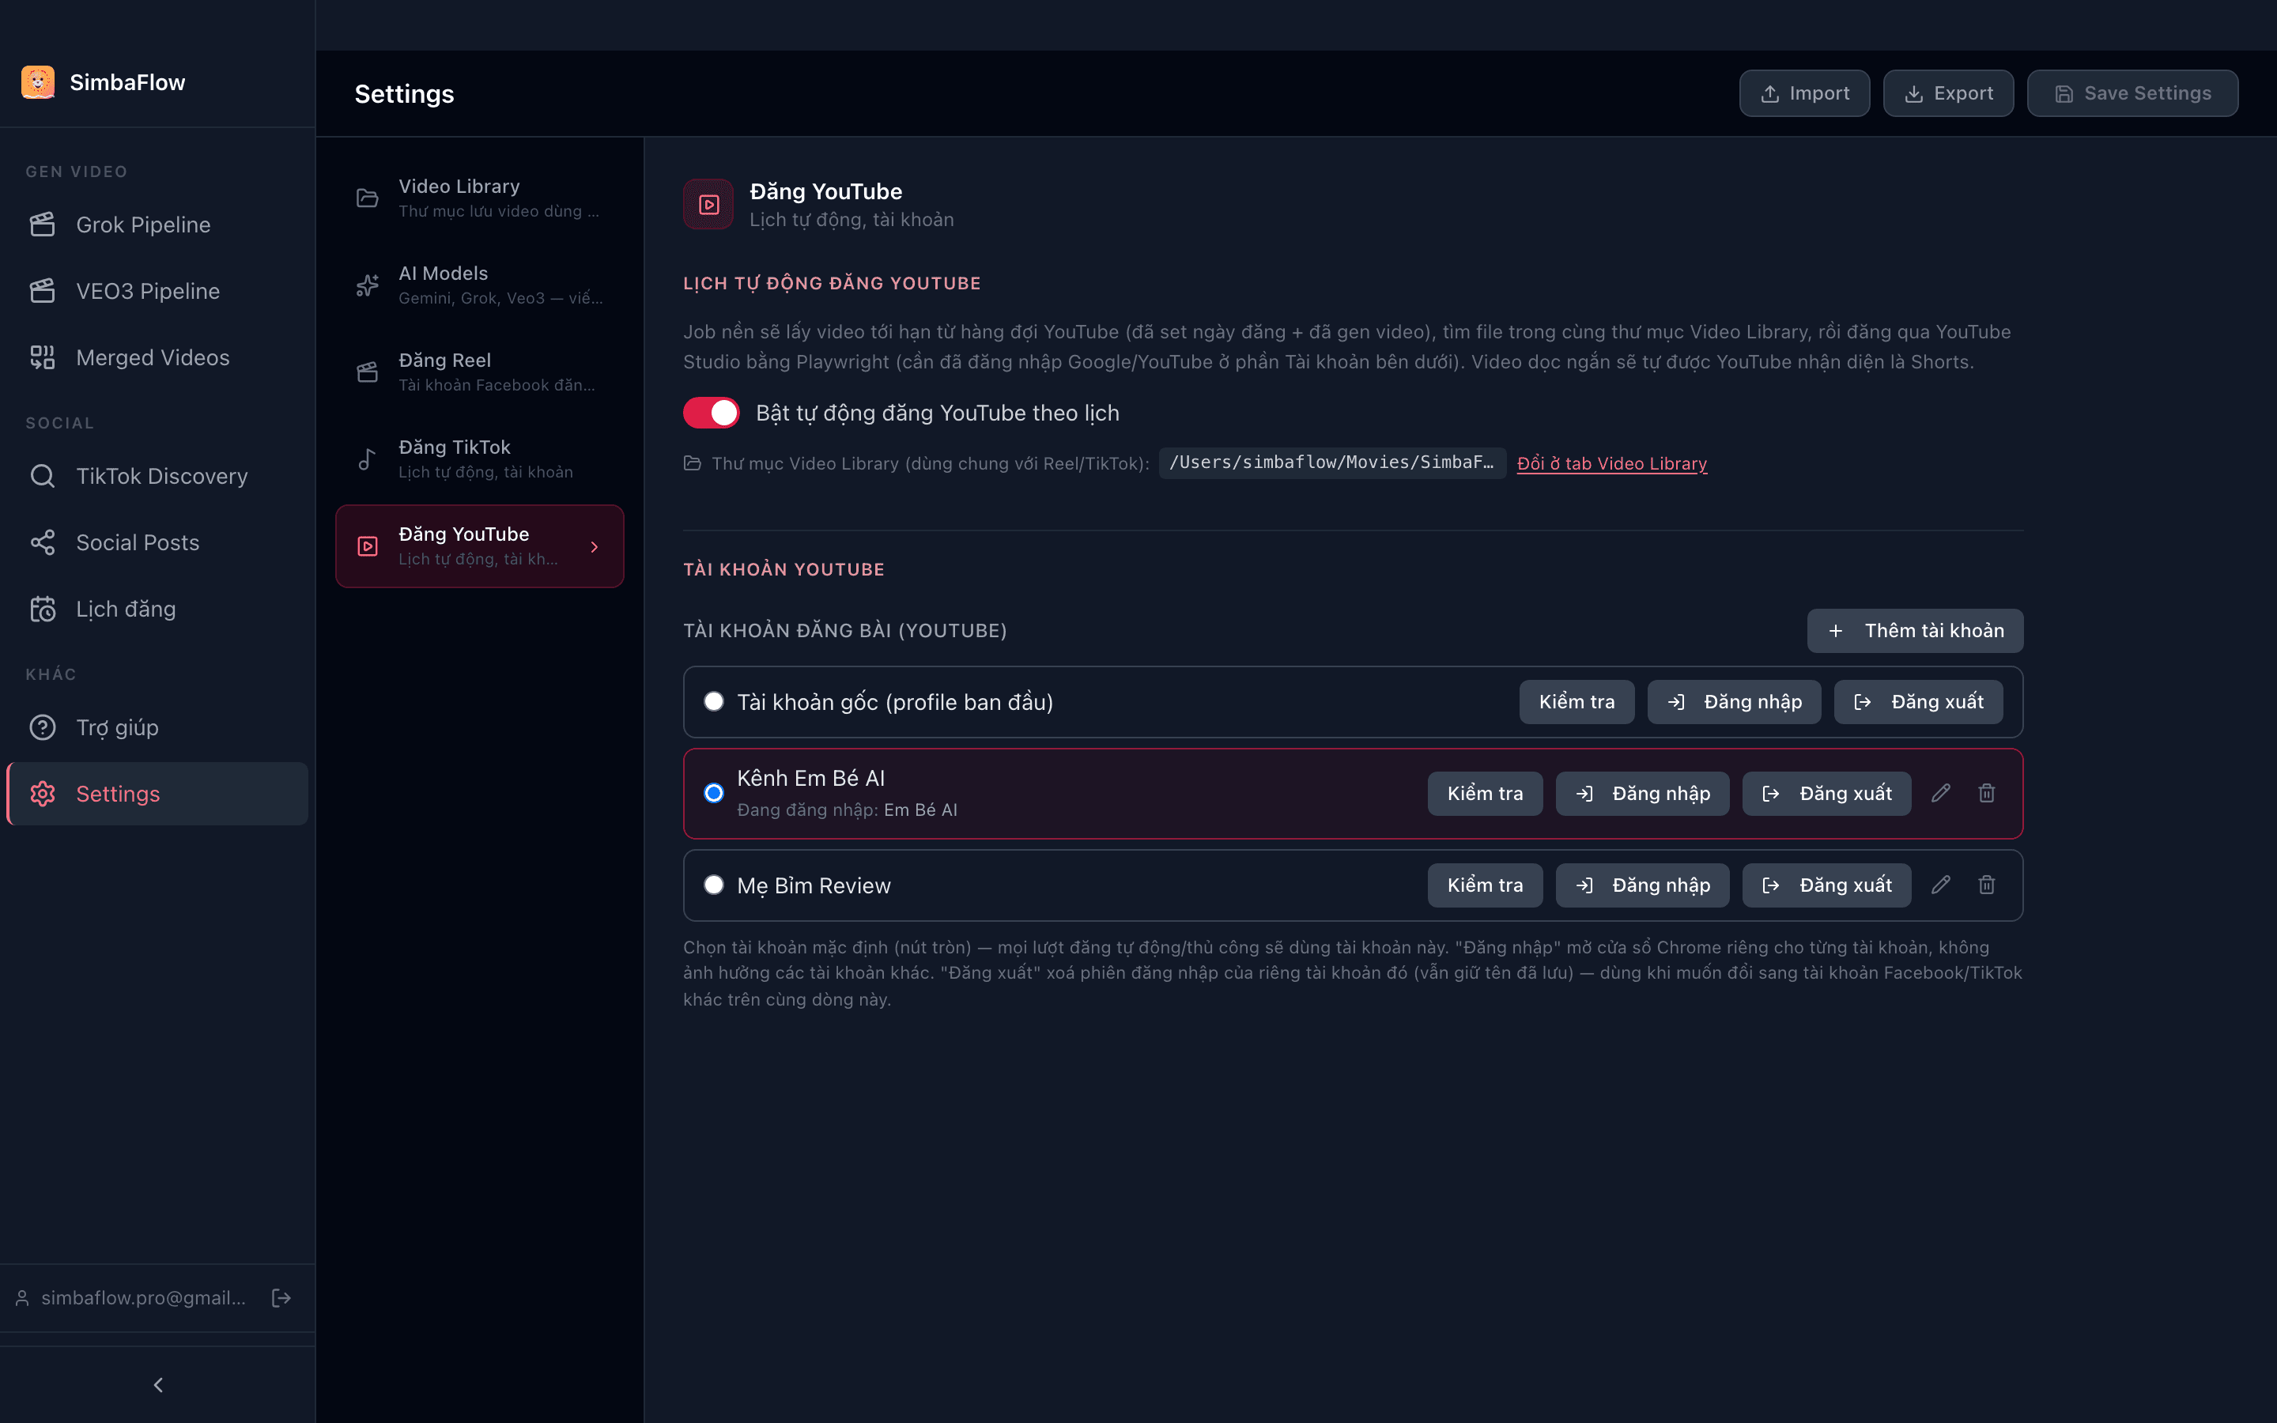Go to Merged Videos
Screen dimensions: 2277x1423
157,357
